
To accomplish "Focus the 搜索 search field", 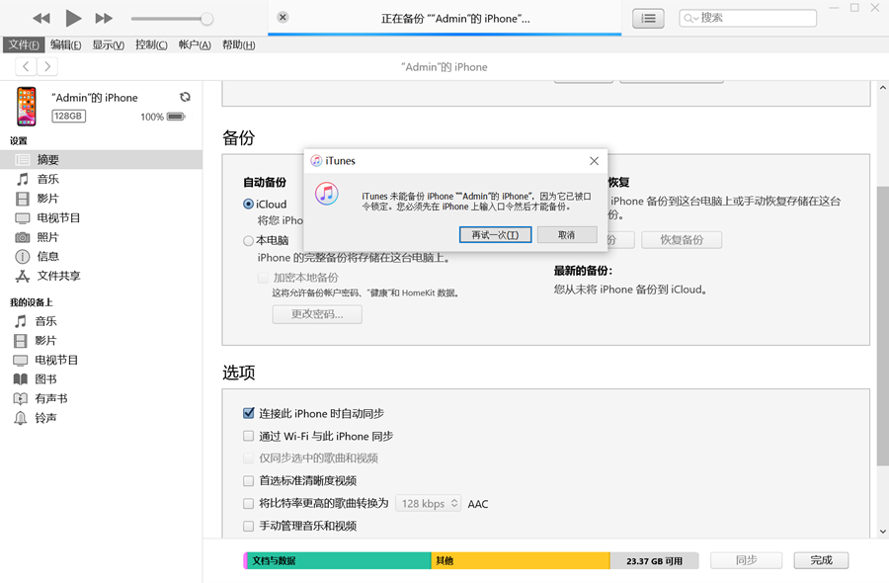I will 748,18.
